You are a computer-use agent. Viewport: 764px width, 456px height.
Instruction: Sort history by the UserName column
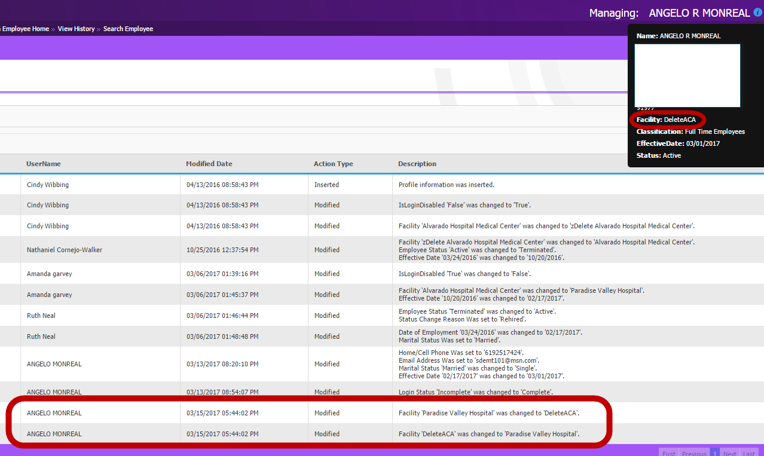(43, 163)
